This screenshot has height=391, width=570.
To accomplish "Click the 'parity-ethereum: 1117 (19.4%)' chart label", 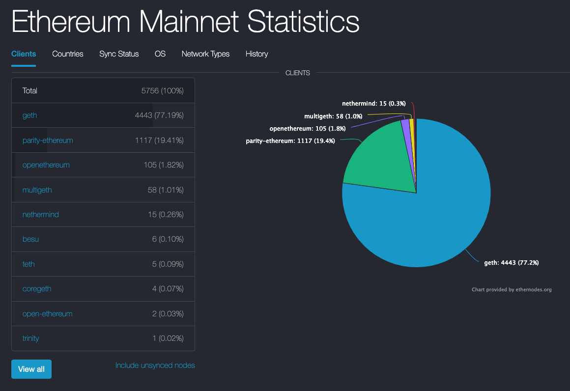I will 290,141.
